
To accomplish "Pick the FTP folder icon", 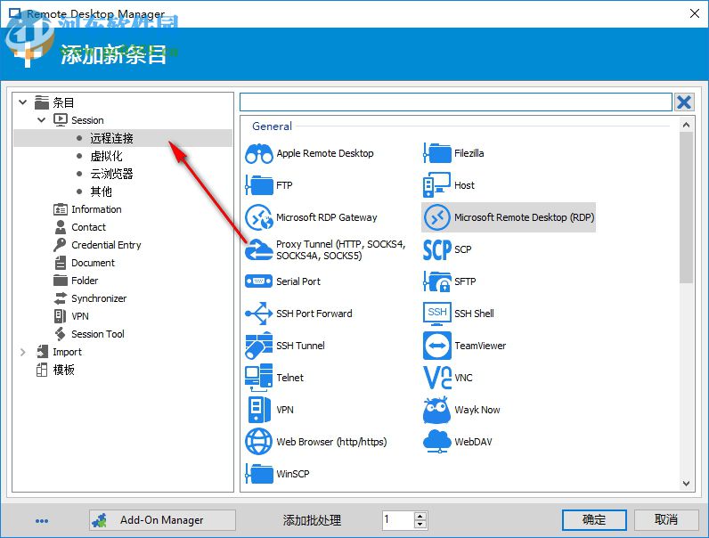I will (258, 185).
